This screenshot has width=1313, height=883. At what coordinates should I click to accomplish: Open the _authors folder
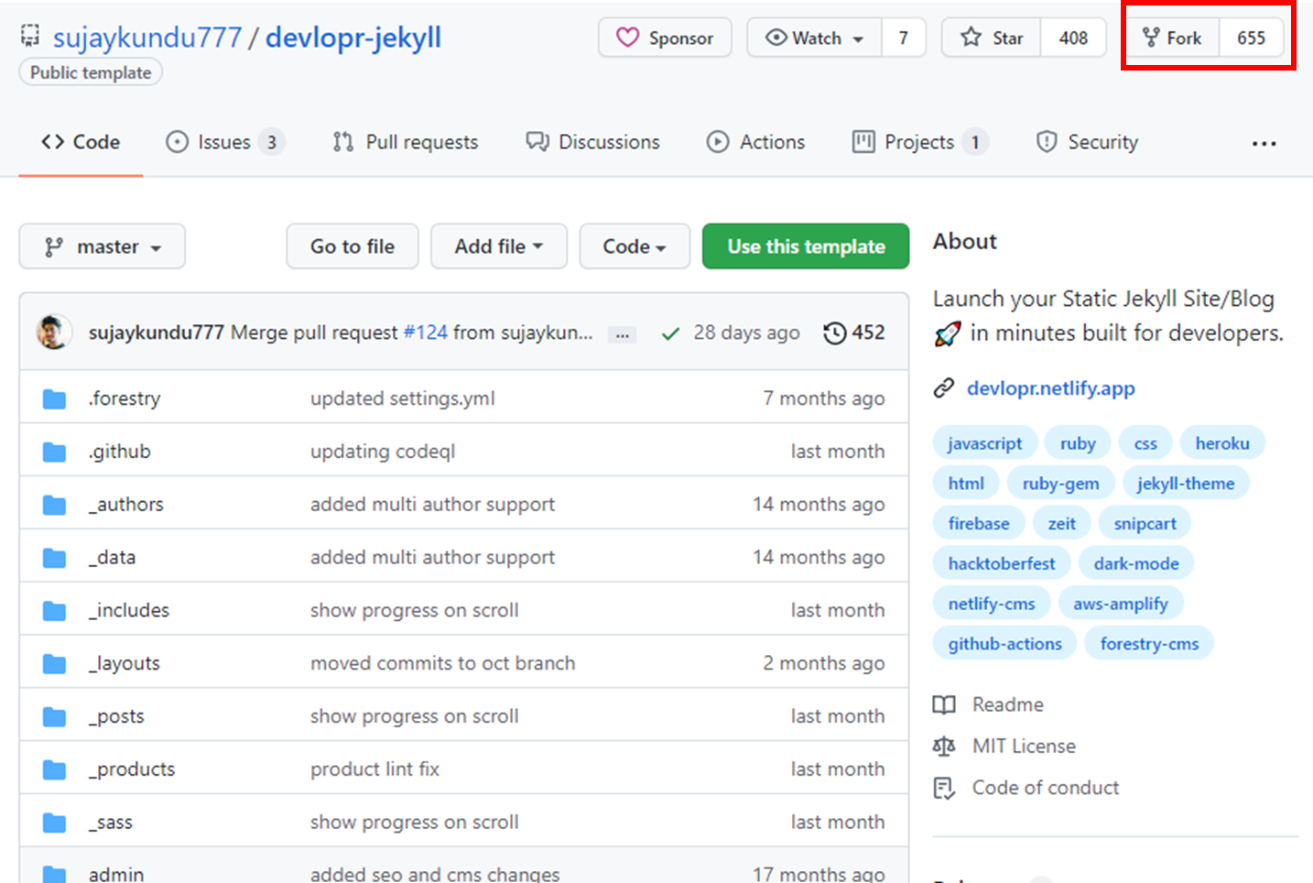(x=126, y=505)
